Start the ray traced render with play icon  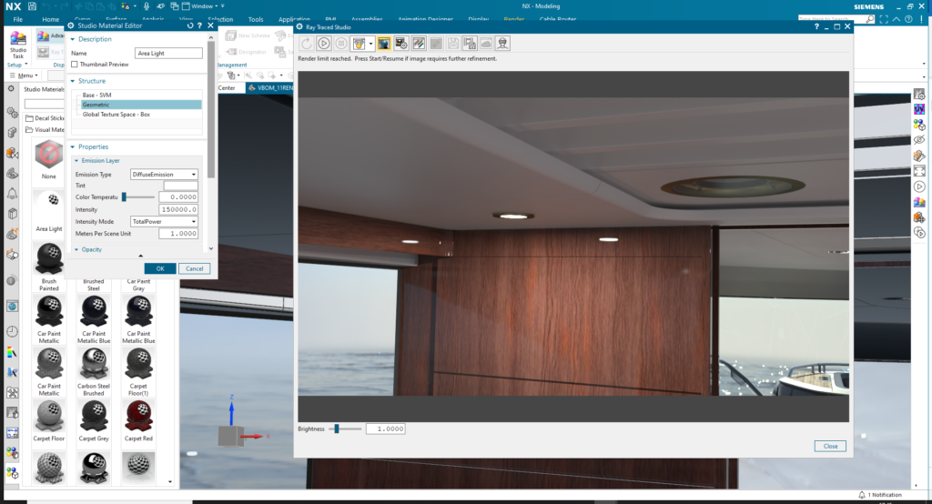(x=323, y=44)
